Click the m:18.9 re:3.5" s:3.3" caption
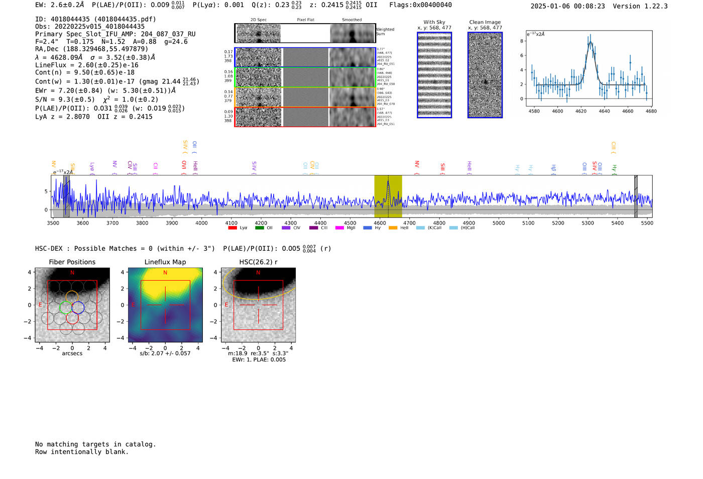703x479 pixels. point(258,353)
